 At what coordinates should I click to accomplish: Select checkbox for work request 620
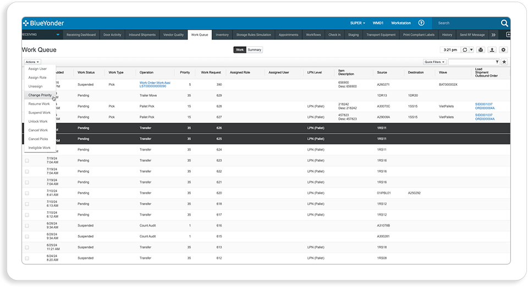pyautogui.click(x=27, y=193)
